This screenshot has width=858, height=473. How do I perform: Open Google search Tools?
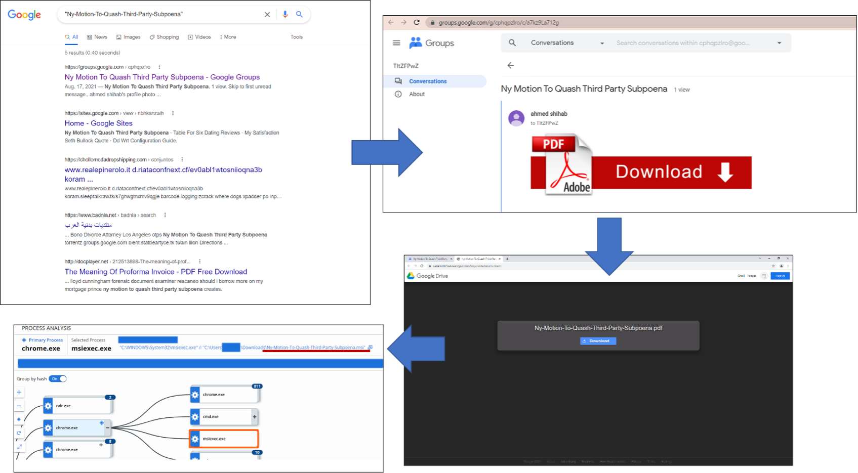click(297, 37)
